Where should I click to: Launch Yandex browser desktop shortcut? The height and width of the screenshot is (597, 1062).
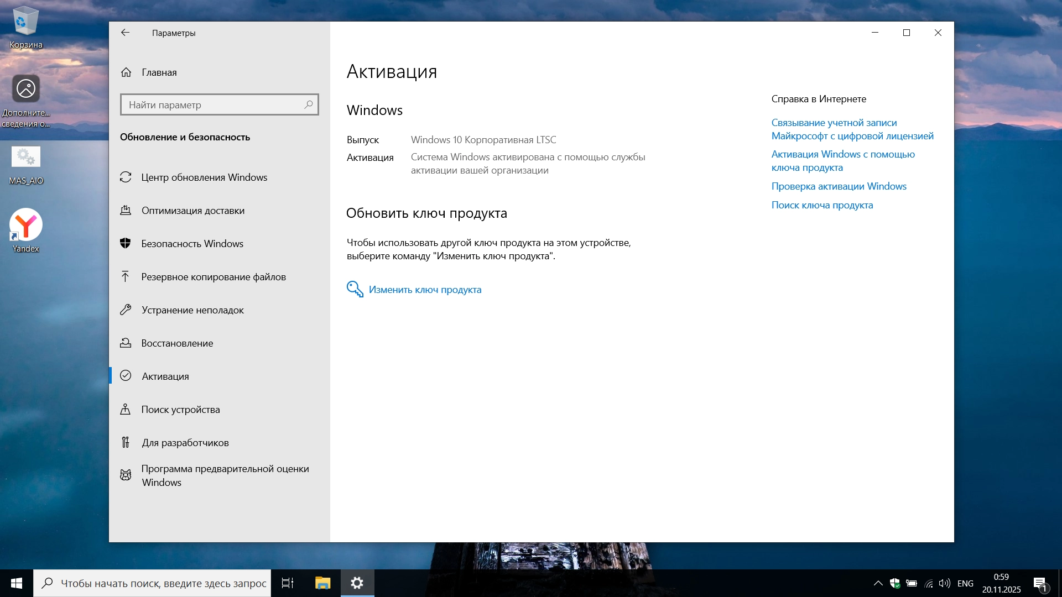(x=26, y=229)
